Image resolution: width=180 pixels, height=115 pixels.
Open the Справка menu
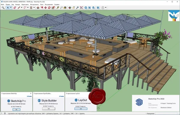click(x=57, y=4)
